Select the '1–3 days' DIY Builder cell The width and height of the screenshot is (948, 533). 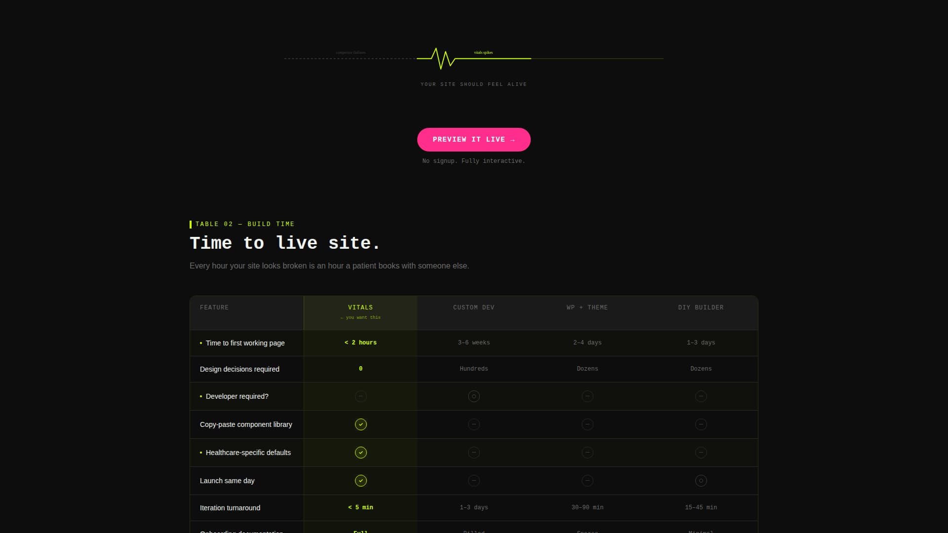pos(701,343)
